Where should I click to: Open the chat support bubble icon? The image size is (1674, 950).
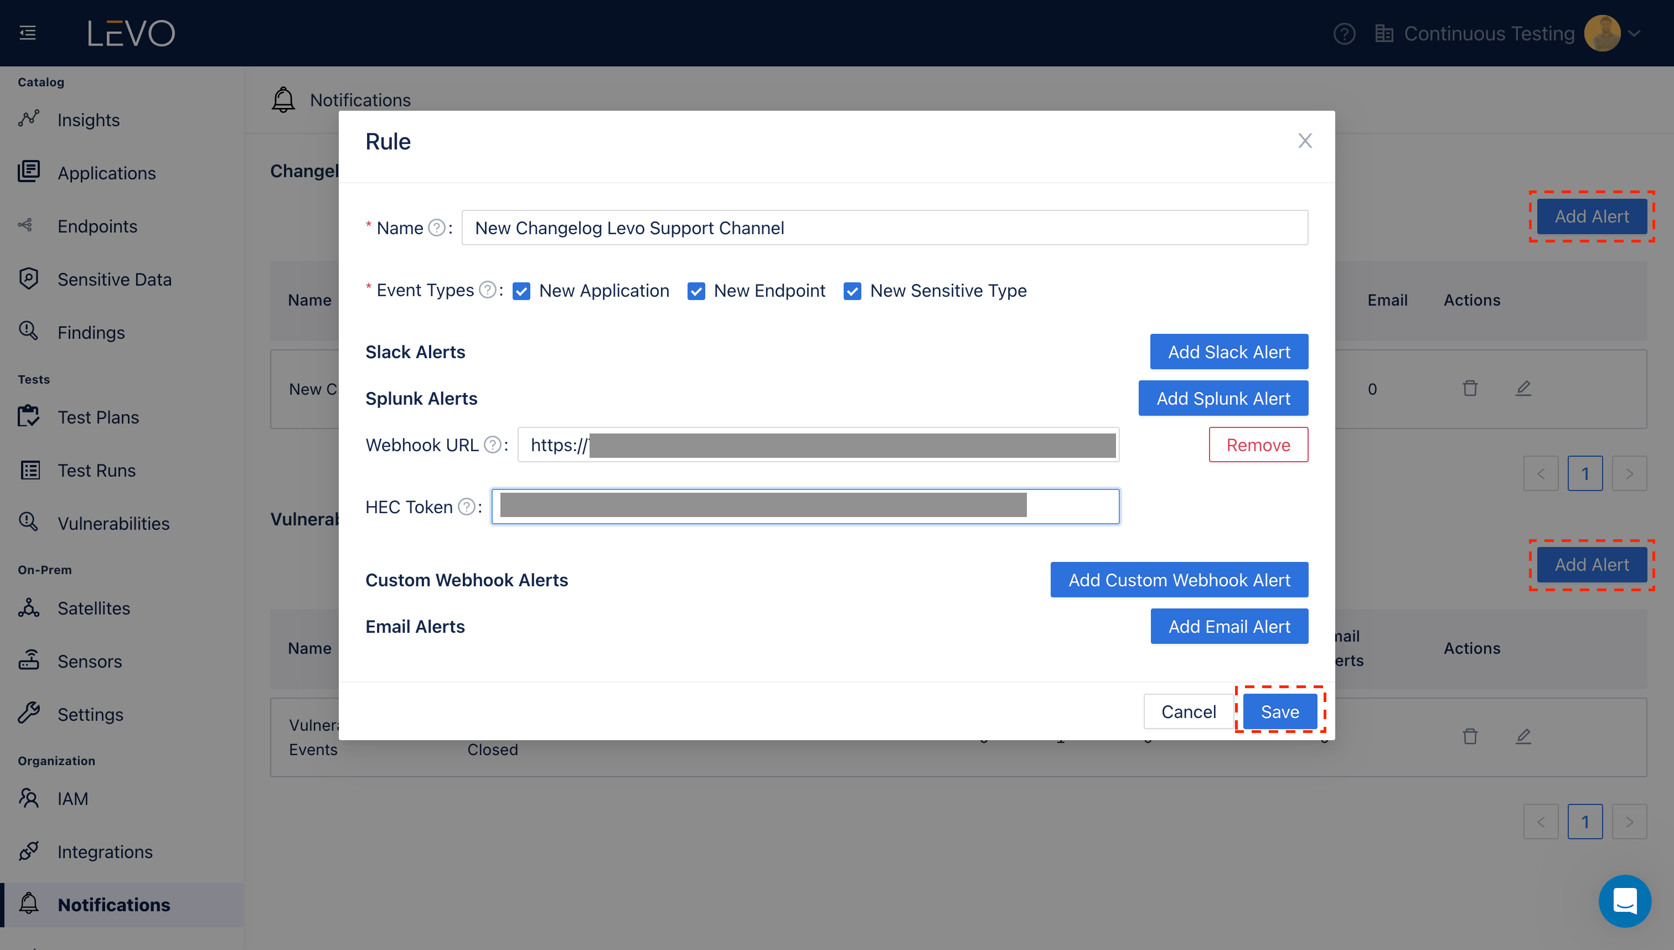click(x=1624, y=901)
